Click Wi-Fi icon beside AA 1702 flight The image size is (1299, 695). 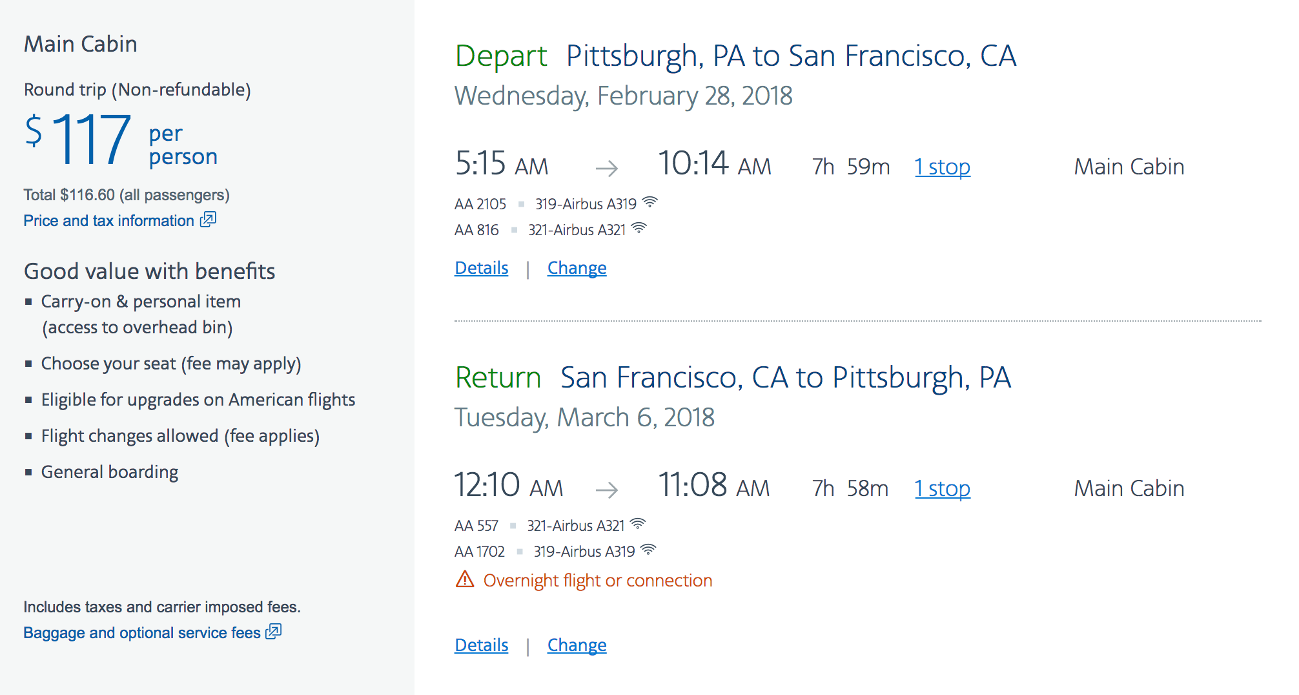click(649, 550)
